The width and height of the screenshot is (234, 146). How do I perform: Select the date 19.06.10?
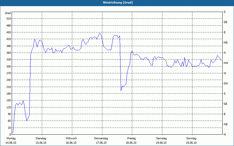161,143
